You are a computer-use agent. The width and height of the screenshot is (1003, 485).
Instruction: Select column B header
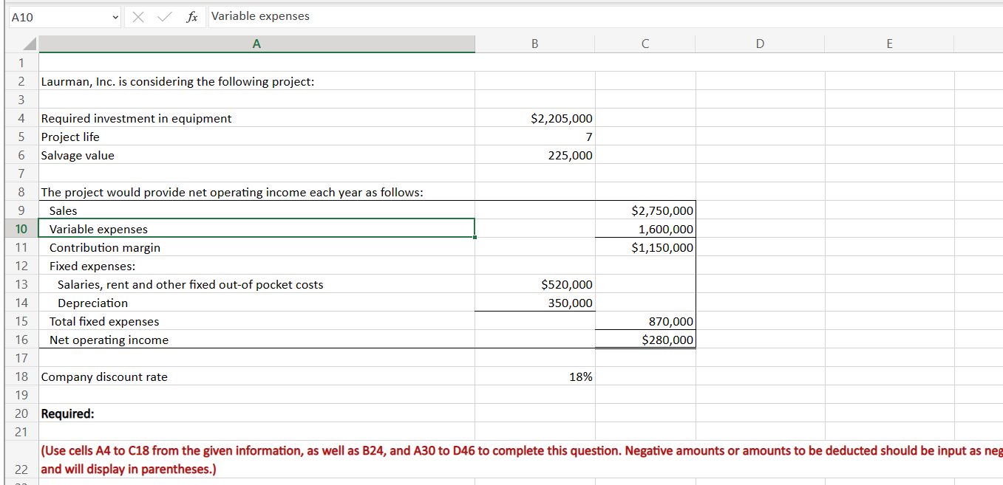[534, 44]
